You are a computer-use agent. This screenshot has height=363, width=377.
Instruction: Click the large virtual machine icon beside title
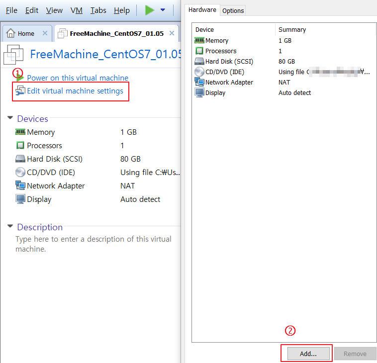point(13,55)
